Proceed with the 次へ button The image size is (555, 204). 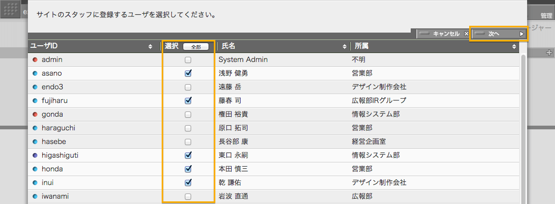(499, 34)
